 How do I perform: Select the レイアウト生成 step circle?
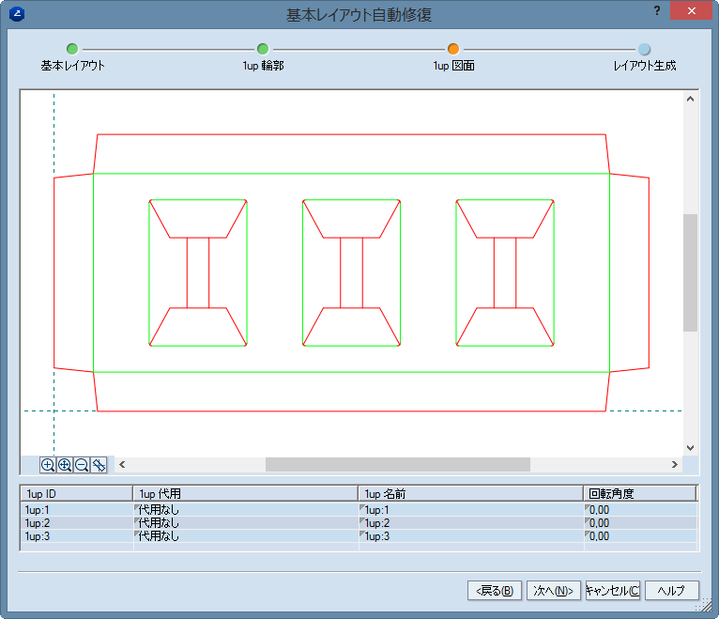[x=644, y=49]
